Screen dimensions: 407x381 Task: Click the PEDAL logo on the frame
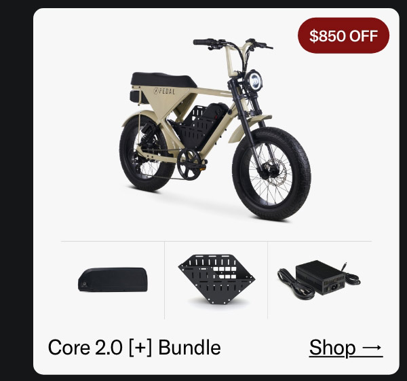point(164,91)
